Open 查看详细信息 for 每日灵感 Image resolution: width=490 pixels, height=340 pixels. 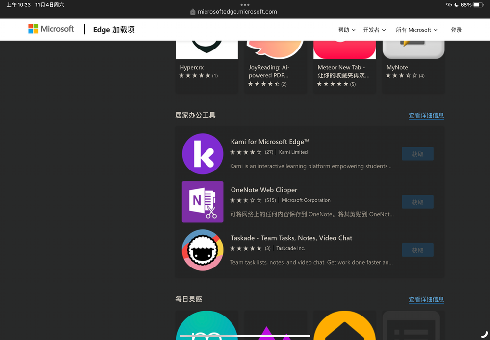point(426,299)
